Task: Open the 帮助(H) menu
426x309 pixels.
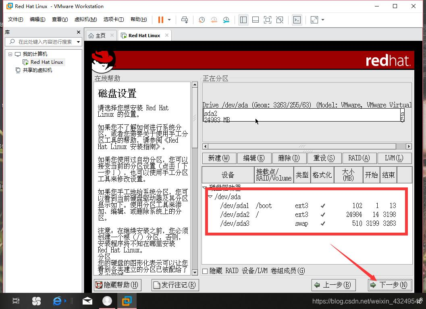Action: click(139, 19)
